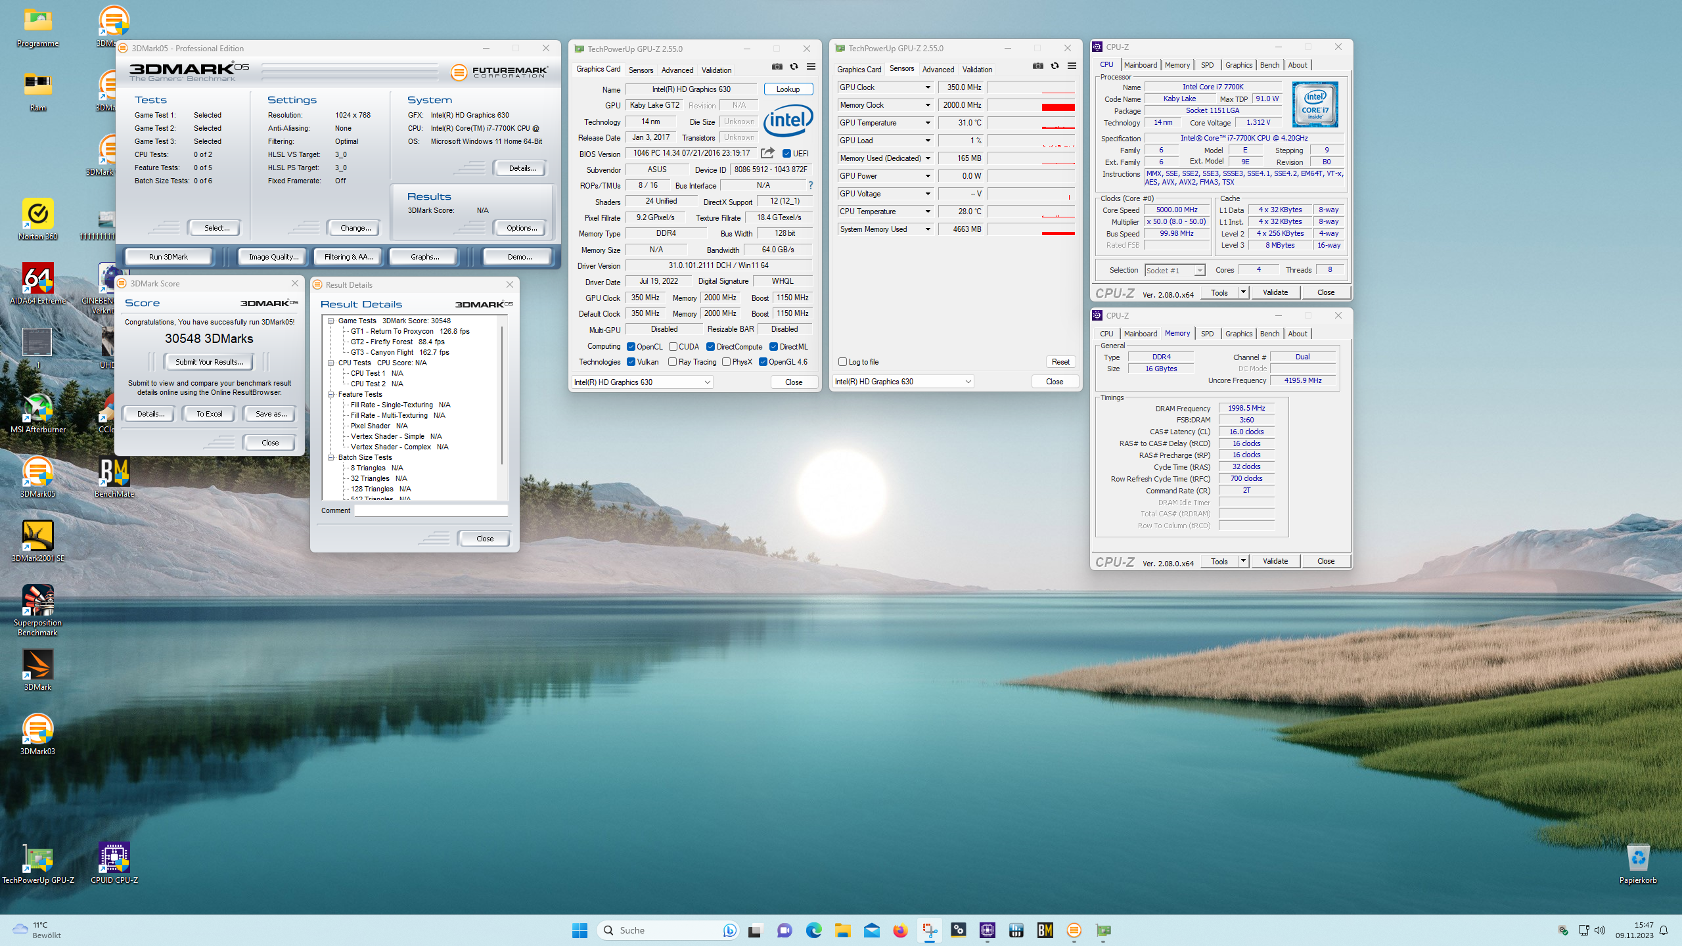Toggle the Ray Tracing checkbox

pos(672,362)
